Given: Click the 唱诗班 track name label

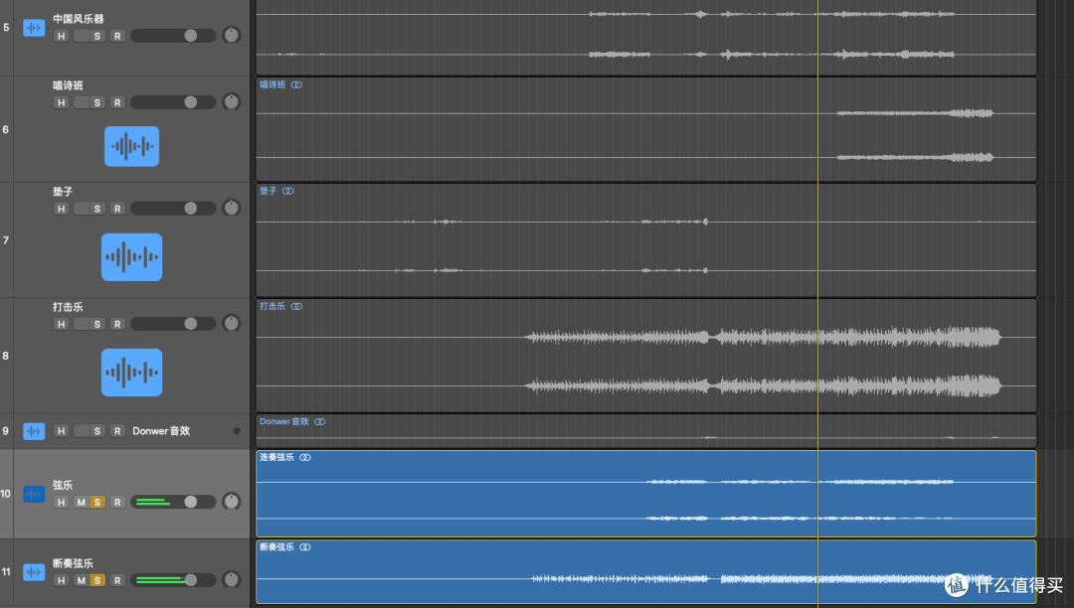Looking at the screenshot, I should click(x=68, y=85).
